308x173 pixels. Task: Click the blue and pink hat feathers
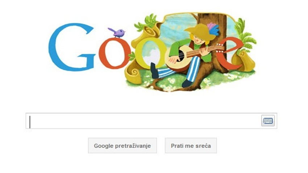click(x=213, y=29)
